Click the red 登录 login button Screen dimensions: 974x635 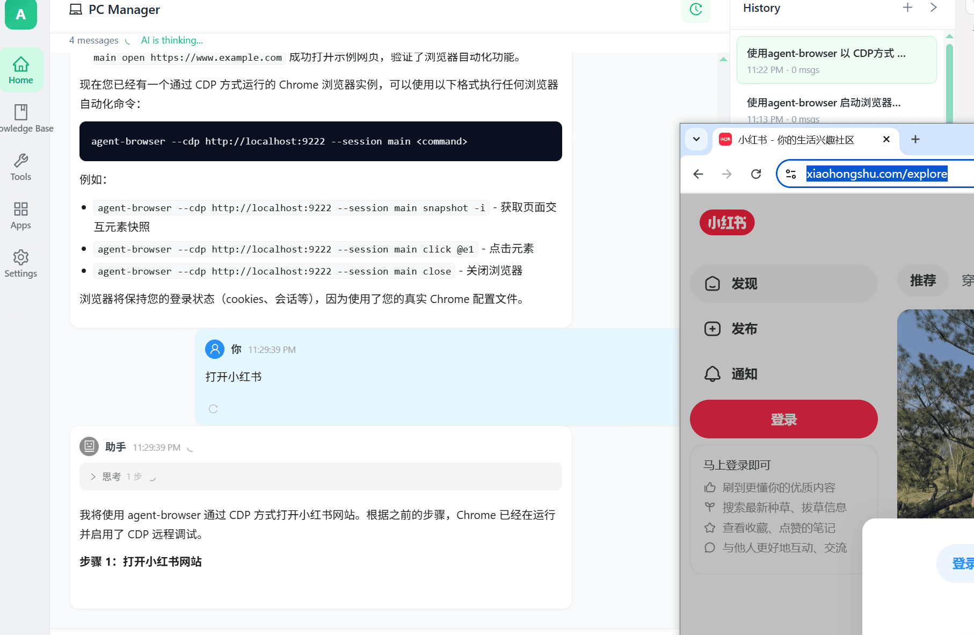pyautogui.click(x=783, y=418)
